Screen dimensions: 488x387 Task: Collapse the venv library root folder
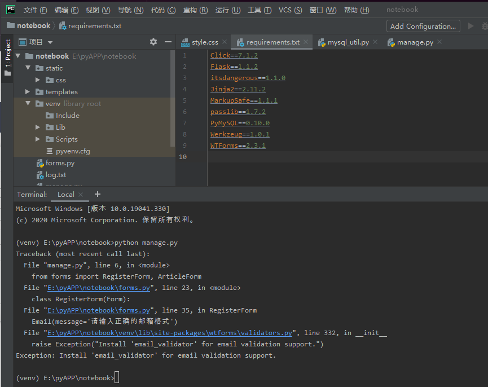[28, 104]
